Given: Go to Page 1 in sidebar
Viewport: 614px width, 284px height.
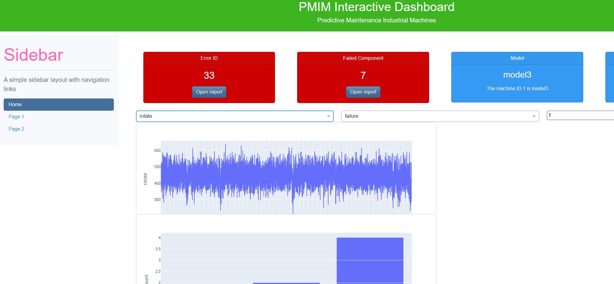Looking at the screenshot, I should [16, 117].
